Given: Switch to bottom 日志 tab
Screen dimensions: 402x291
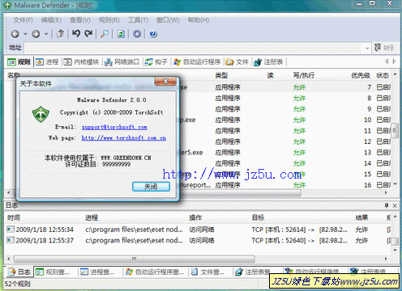Looking at the screenshot, I should (19, 272).
